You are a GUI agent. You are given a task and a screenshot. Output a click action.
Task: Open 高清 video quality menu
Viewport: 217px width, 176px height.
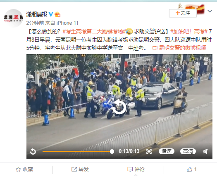pyautogui.click(x=188, y=151)
